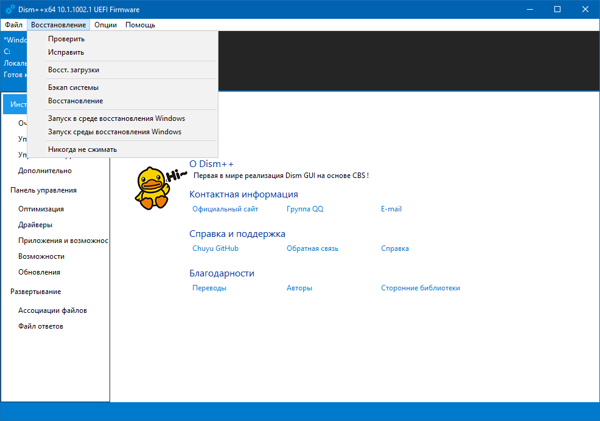Viewport: 600px width, 421px height.
Task: Select Файл ответов in the sidebar
Action: pos(41,326)
